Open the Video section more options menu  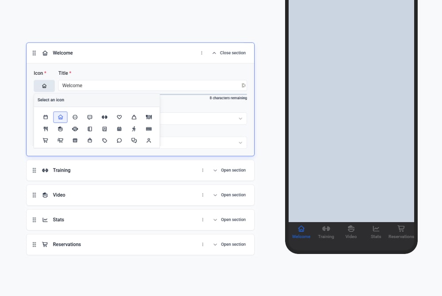coord(203,195)
